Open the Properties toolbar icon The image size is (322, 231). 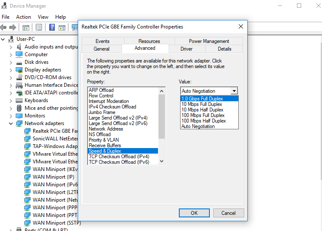(39, 27)
